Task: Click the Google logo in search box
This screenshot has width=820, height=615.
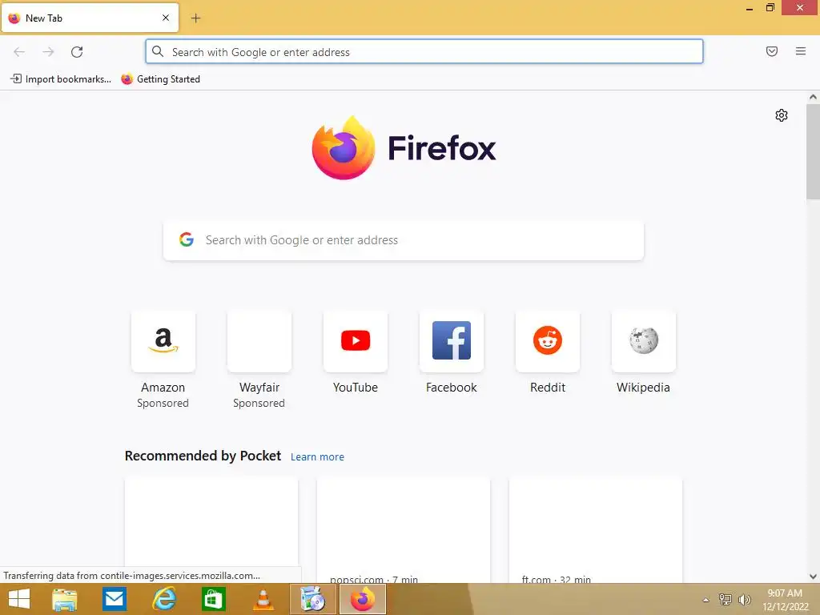Action: (187, 239)
